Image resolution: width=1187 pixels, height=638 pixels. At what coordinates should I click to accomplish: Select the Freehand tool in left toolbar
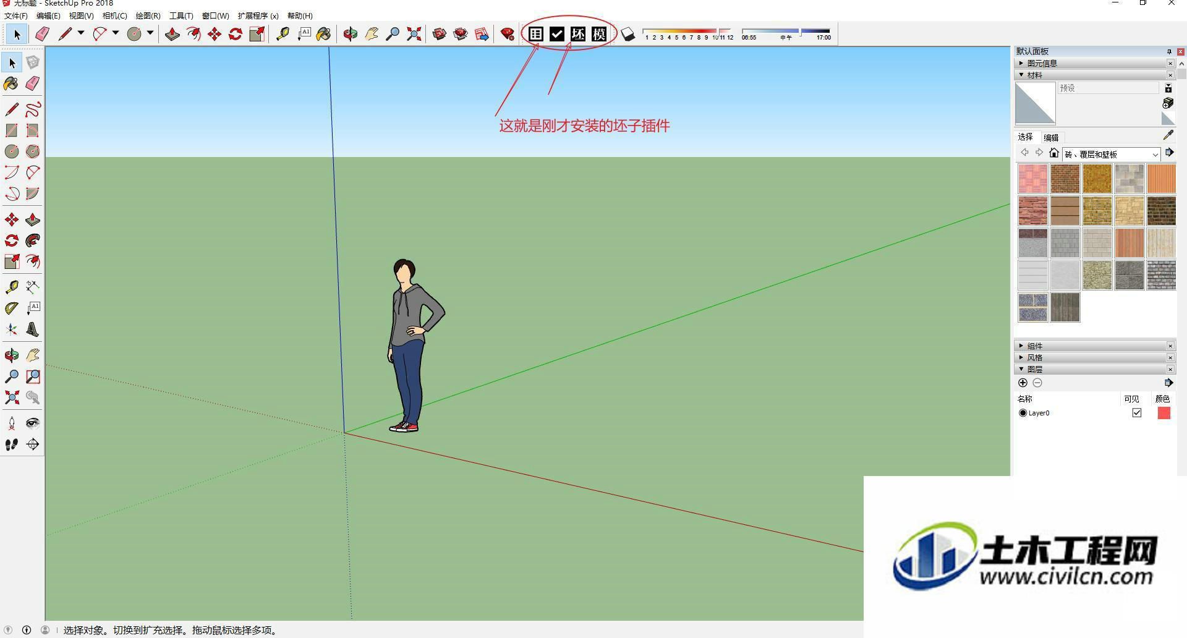tap(33, 109)
